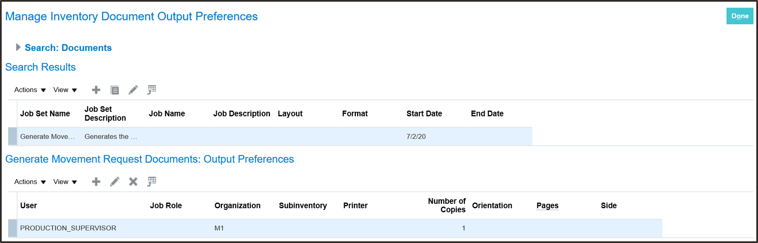The height and width of the screenshot is (243, 758).
Task: Click the Number of Copies column header
Action: coord(447,206)
